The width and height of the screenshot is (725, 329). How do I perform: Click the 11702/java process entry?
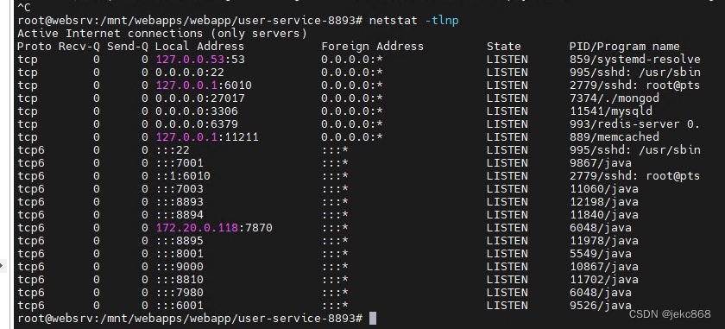[x=604, y=280]
